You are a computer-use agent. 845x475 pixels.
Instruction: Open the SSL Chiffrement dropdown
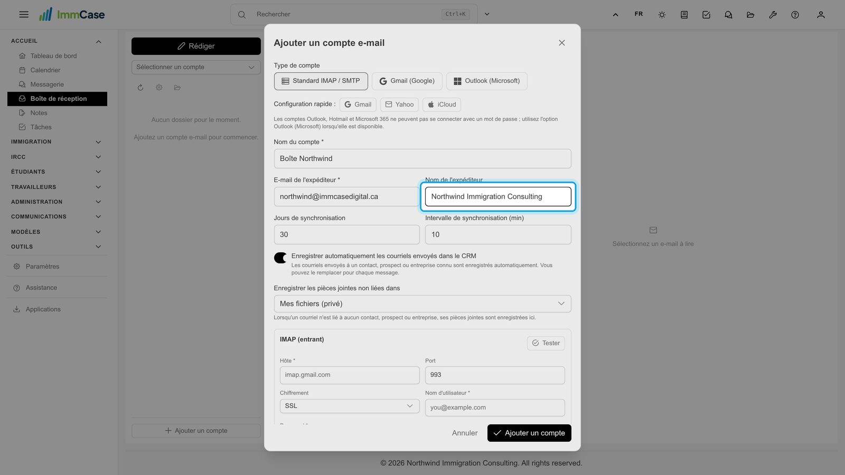(350, 406)
